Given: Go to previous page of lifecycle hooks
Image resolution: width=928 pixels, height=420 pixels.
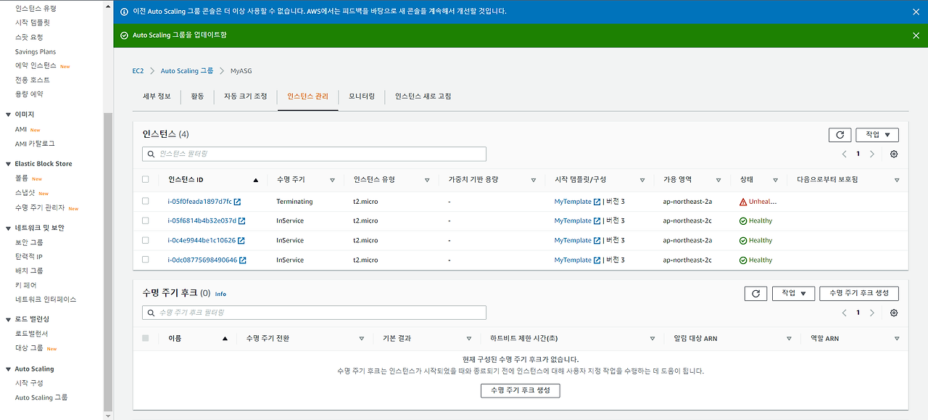Looking at the screenshot, I should point(845,313).
